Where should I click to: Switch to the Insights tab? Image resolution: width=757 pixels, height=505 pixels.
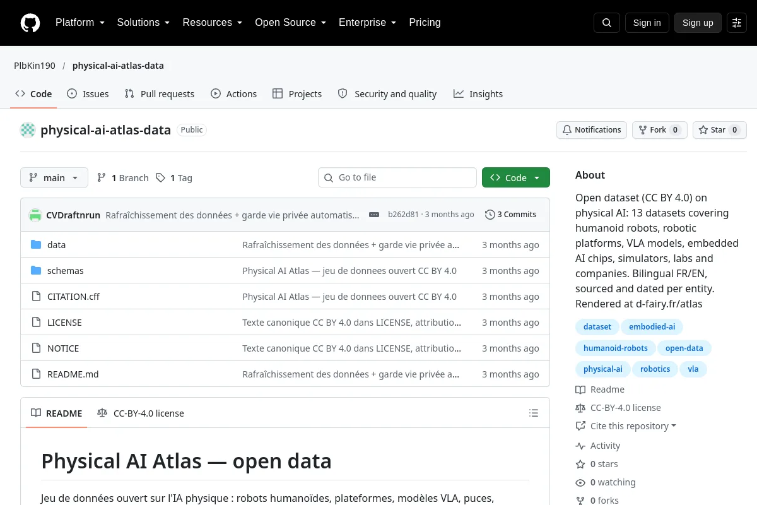click(478, 94)
